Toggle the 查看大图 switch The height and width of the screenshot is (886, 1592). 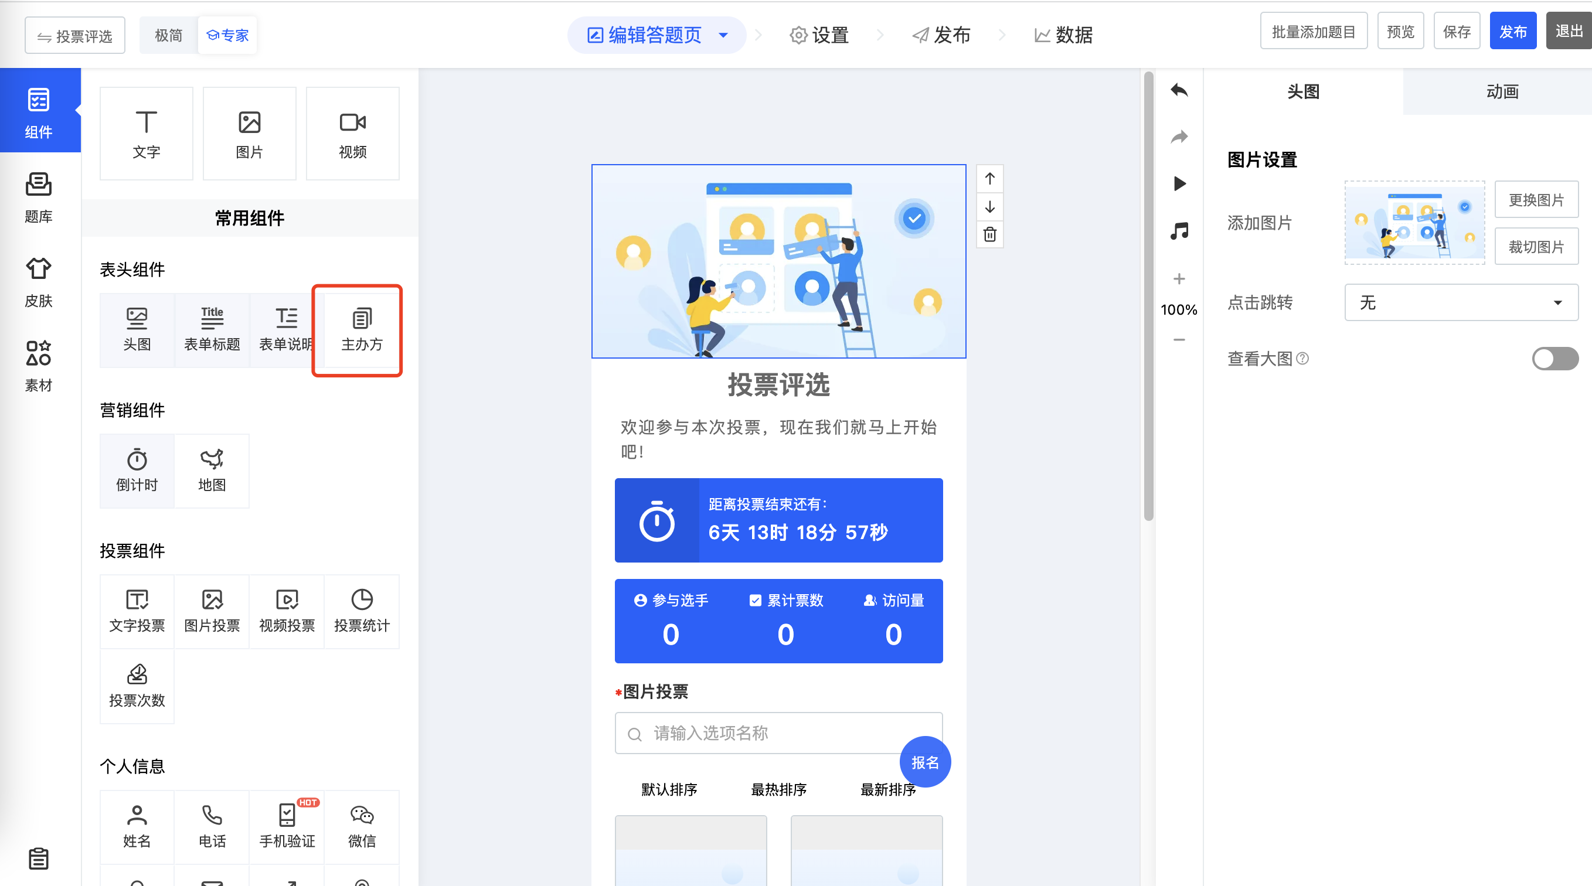tap(1555, 359)
